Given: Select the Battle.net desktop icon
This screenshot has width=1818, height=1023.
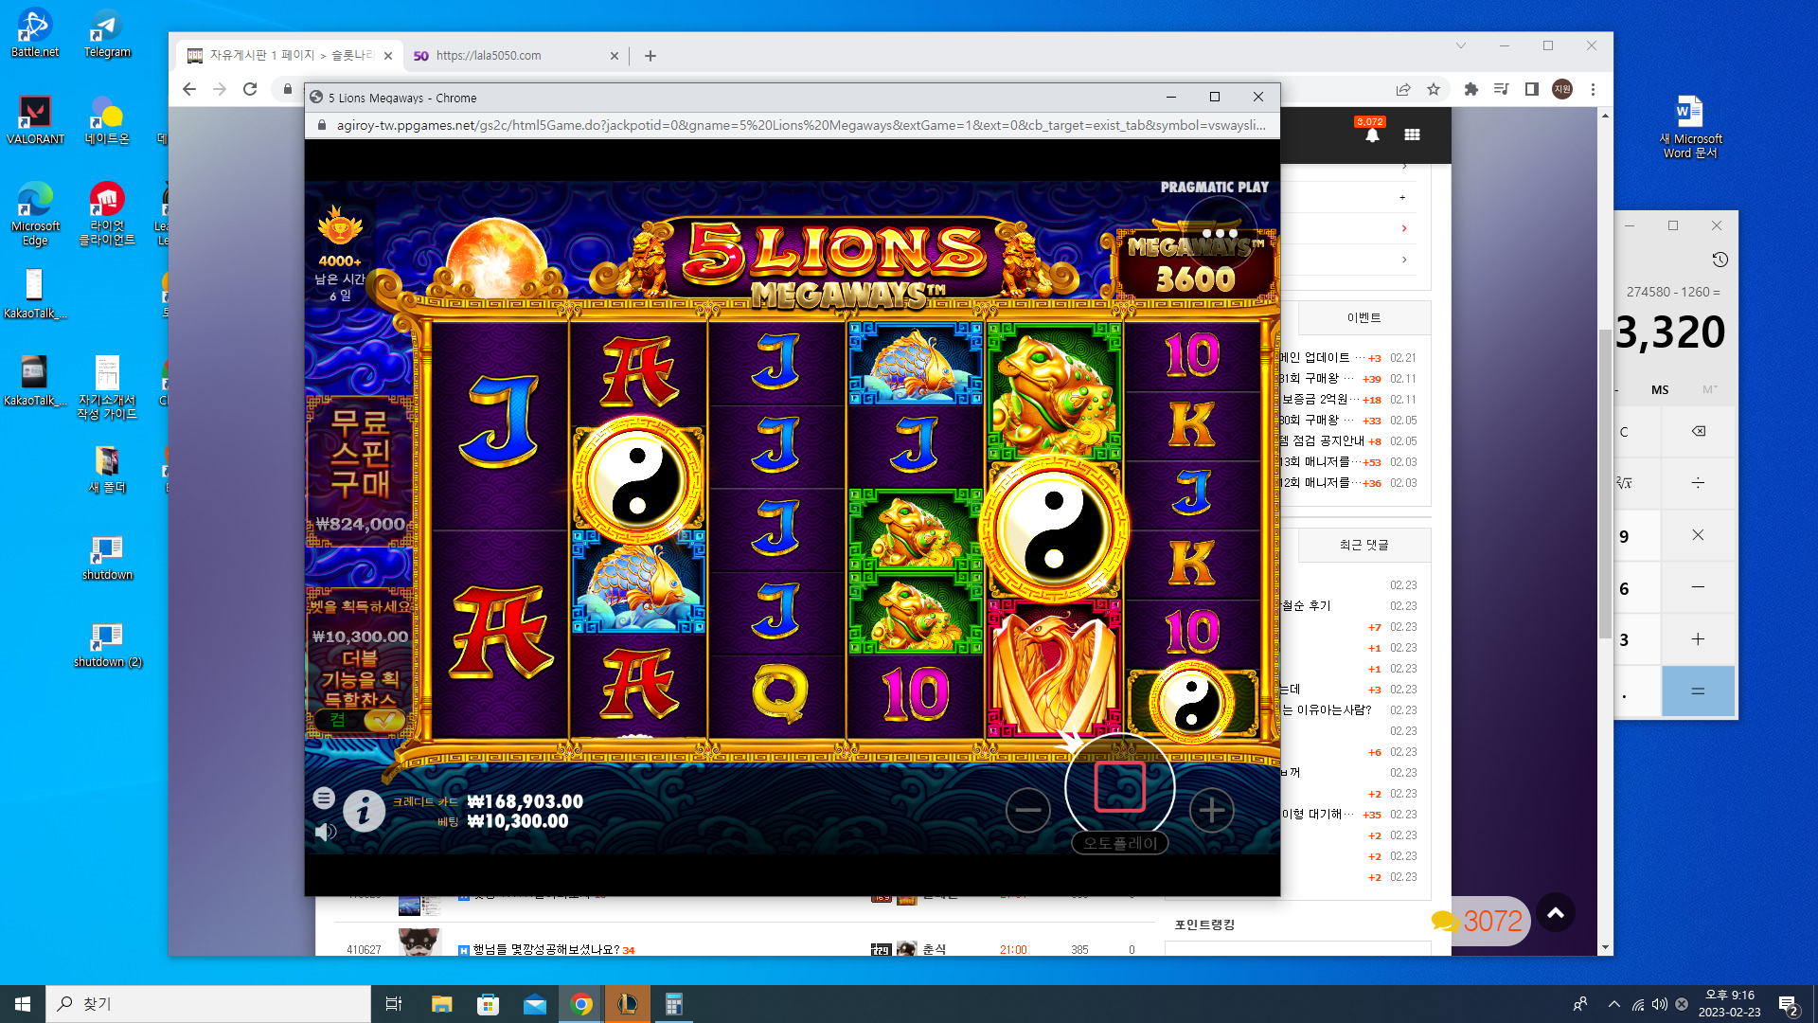Looking at the screenshot, I should [x=35, y=33].
